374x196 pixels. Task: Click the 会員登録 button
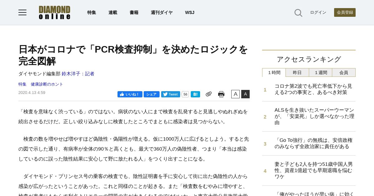coord(345,12)
